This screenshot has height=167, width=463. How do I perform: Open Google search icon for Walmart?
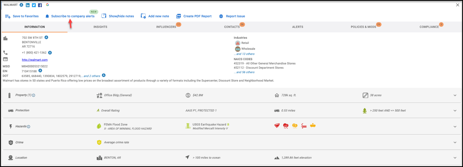pyautogui.click(x=48, y=5)
